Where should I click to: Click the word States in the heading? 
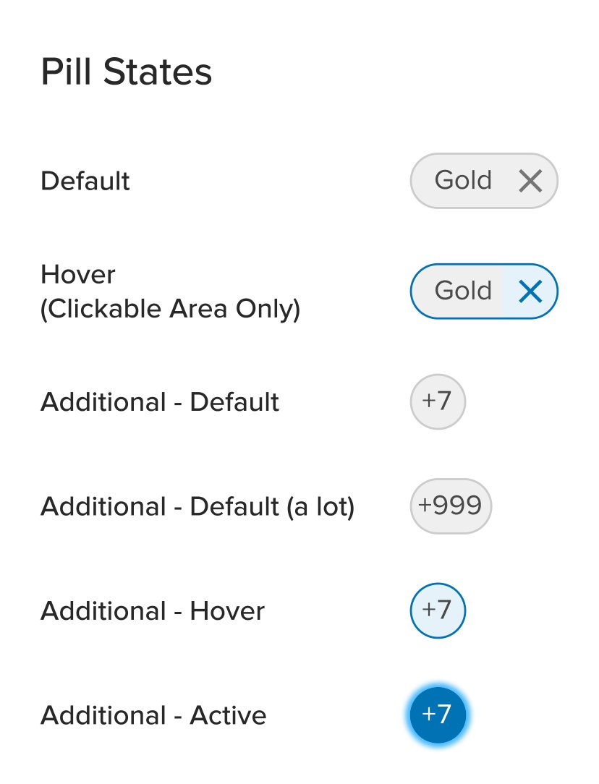158,72
